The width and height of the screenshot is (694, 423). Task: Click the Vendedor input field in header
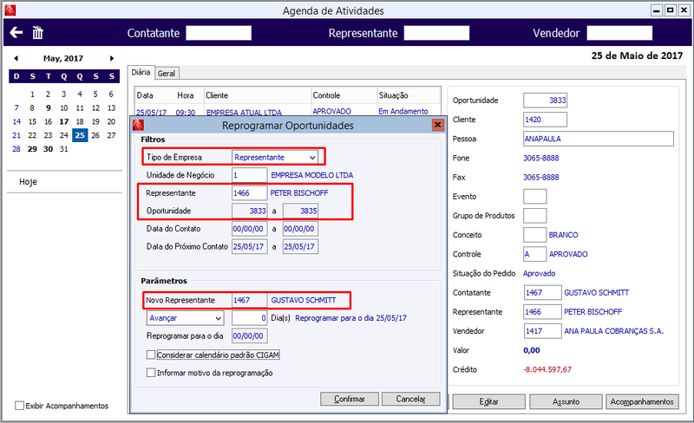click(x=619, y=33)
